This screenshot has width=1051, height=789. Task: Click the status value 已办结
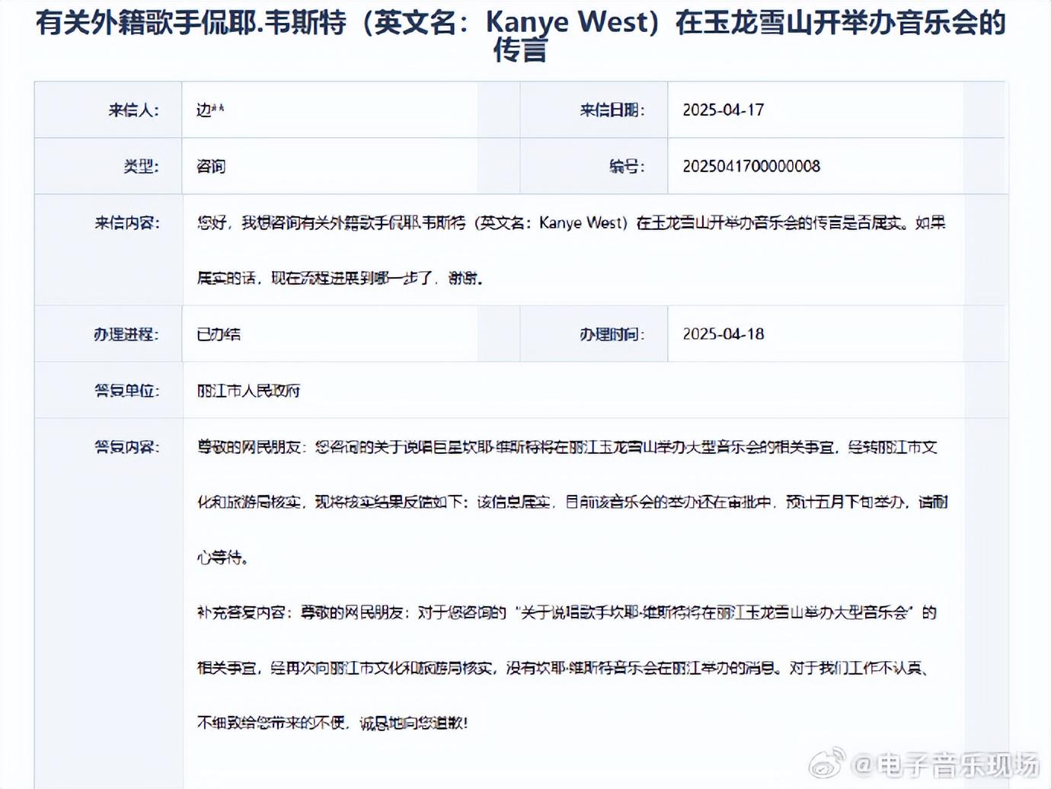(x=219, y=334)
